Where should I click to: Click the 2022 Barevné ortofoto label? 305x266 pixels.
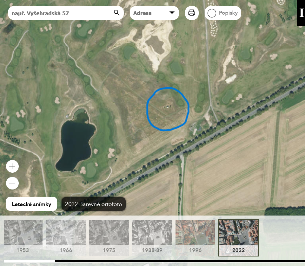coord(93,204)
